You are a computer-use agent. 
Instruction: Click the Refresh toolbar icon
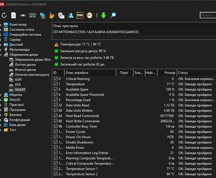[4, 15]
